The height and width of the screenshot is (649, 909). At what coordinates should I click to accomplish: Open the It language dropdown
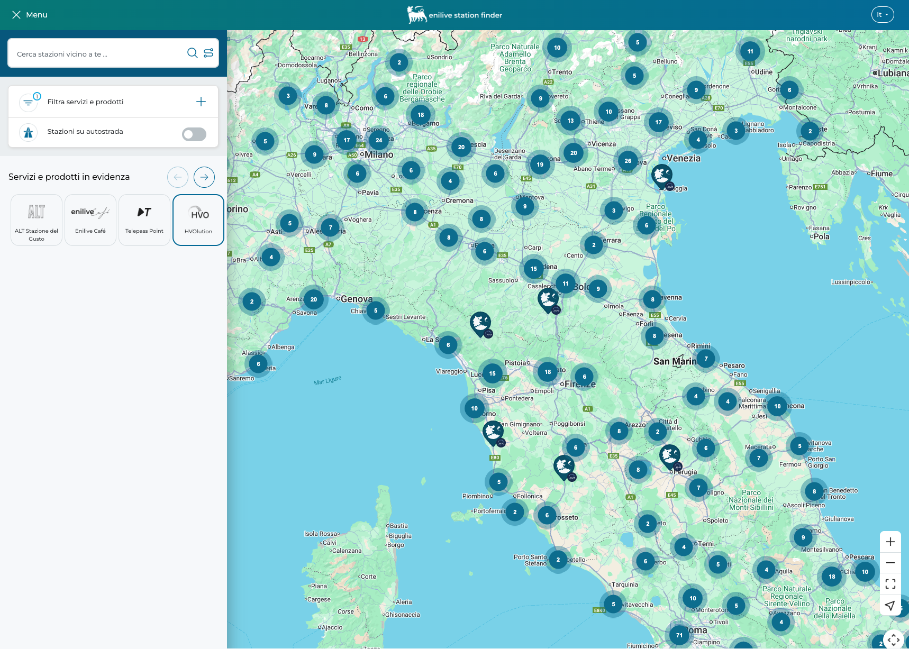[882, 14]
